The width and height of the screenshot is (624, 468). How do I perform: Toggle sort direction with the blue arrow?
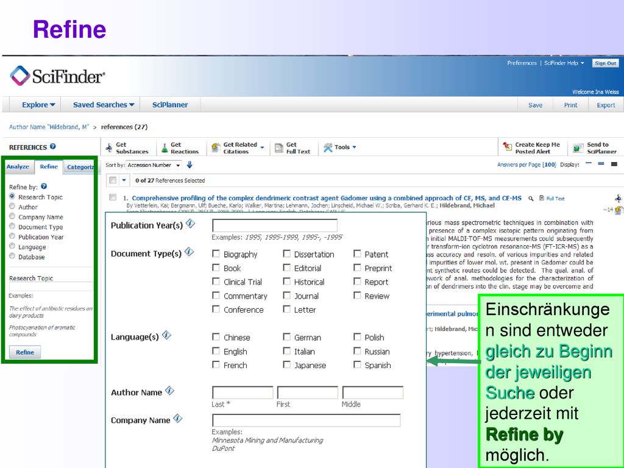(x=190, y=165)
